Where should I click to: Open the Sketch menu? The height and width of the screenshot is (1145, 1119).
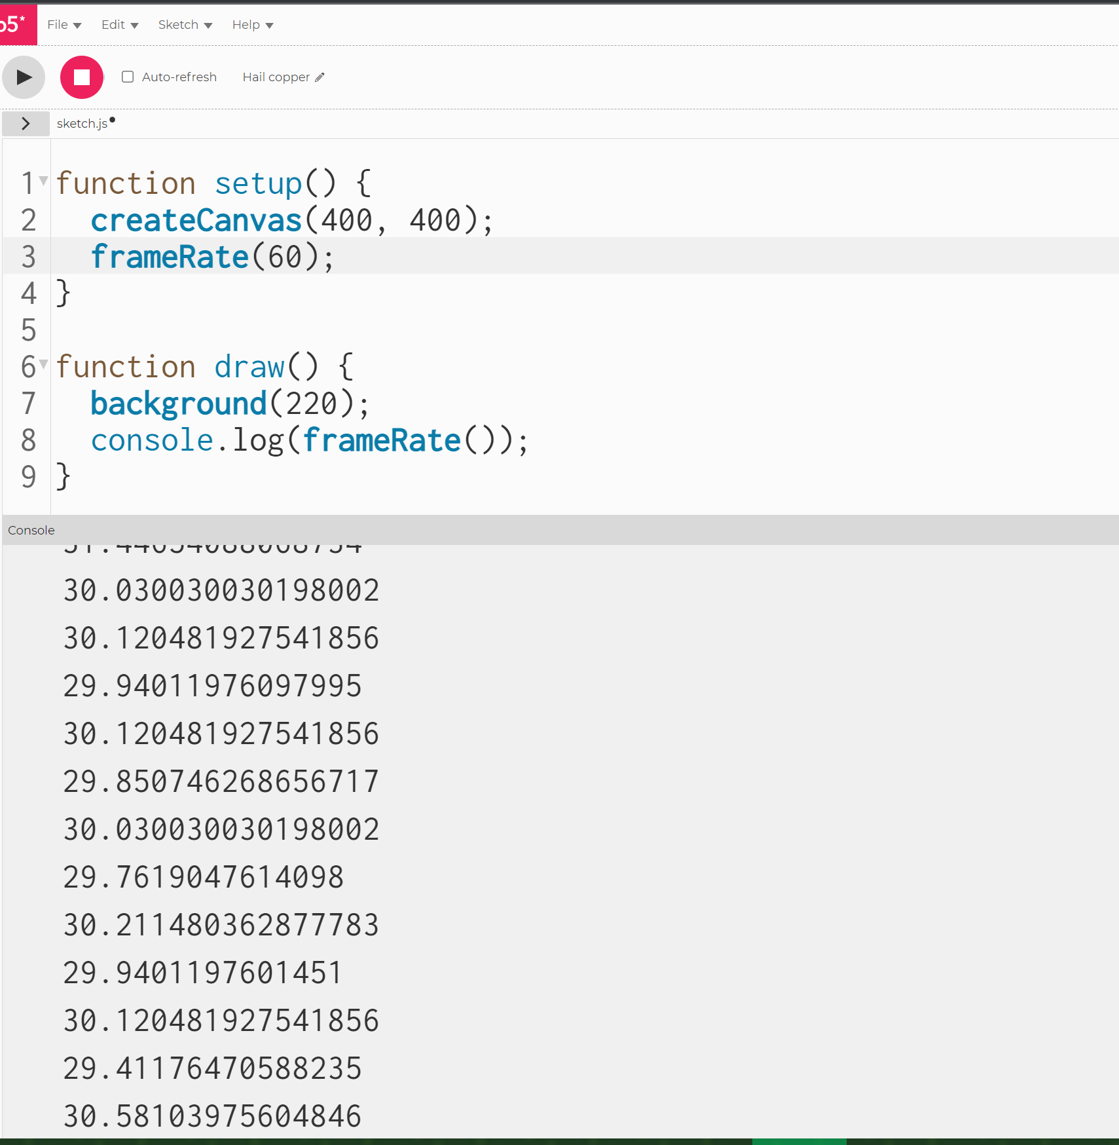(184, 24)
